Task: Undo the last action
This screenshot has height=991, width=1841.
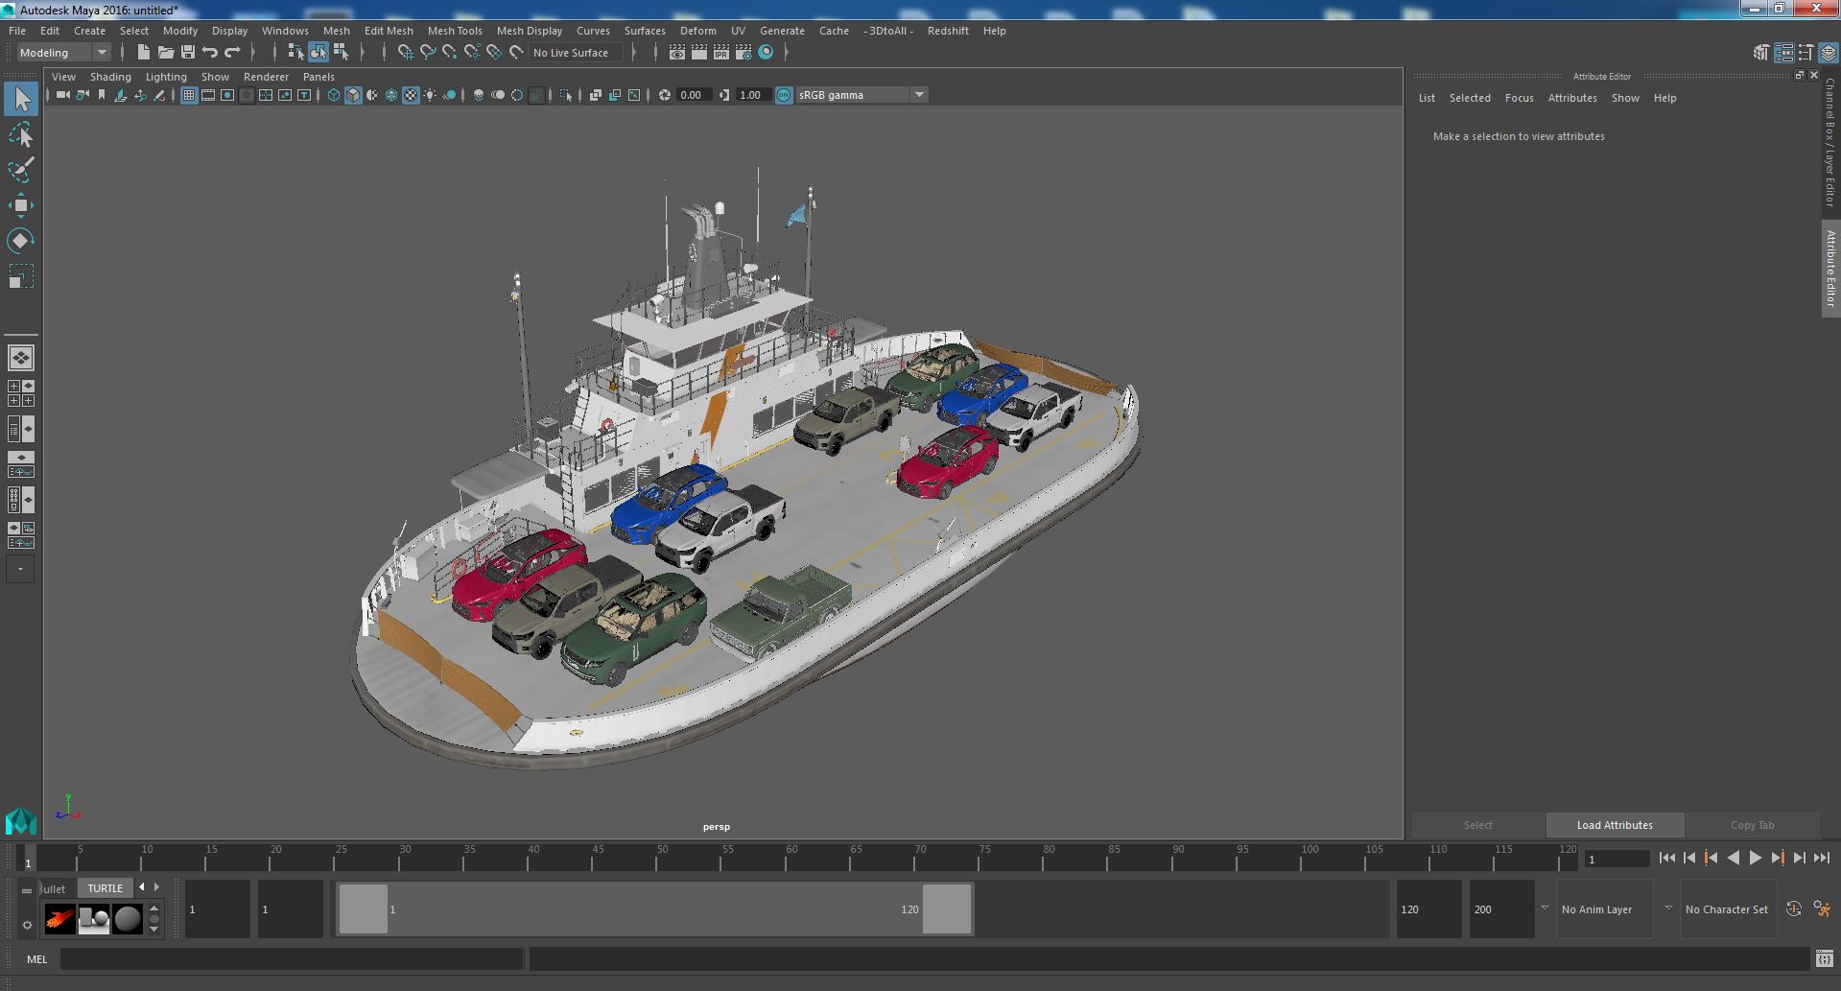Action: coord(210,53)
